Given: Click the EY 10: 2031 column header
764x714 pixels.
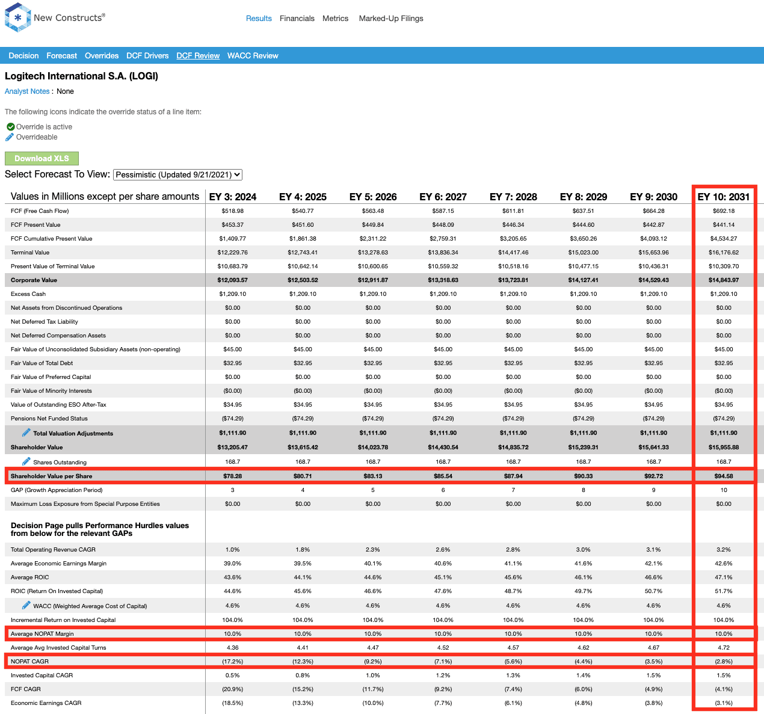Looking at the screenshot, I should point(724,197).
